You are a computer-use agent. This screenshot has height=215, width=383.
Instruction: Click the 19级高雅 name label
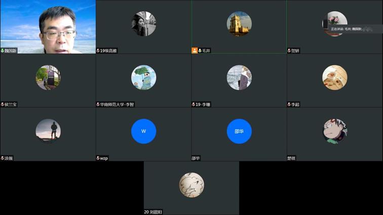point(109,51)
